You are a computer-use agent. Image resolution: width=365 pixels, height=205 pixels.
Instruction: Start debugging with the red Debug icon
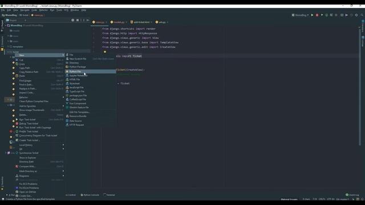coord(317,15)
